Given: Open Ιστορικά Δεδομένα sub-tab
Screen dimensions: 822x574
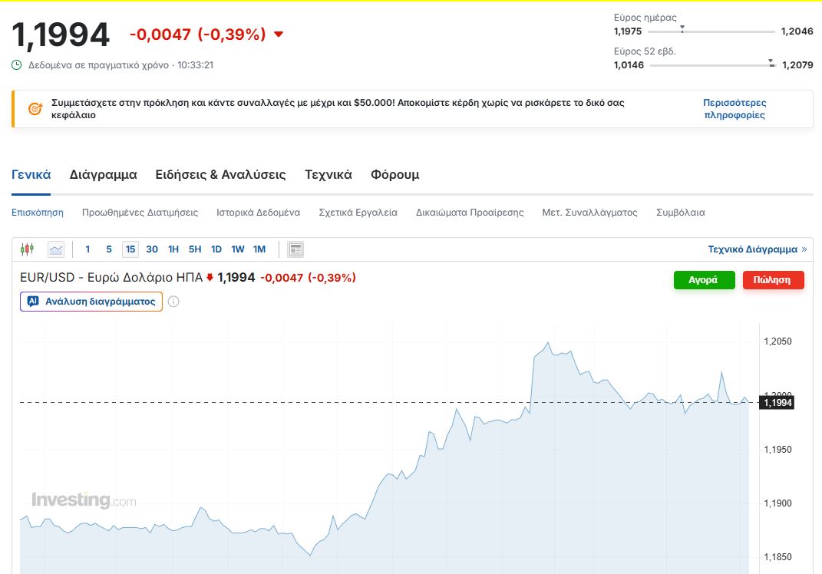Looking at the screenshot, I should click(x=258, y=213).
